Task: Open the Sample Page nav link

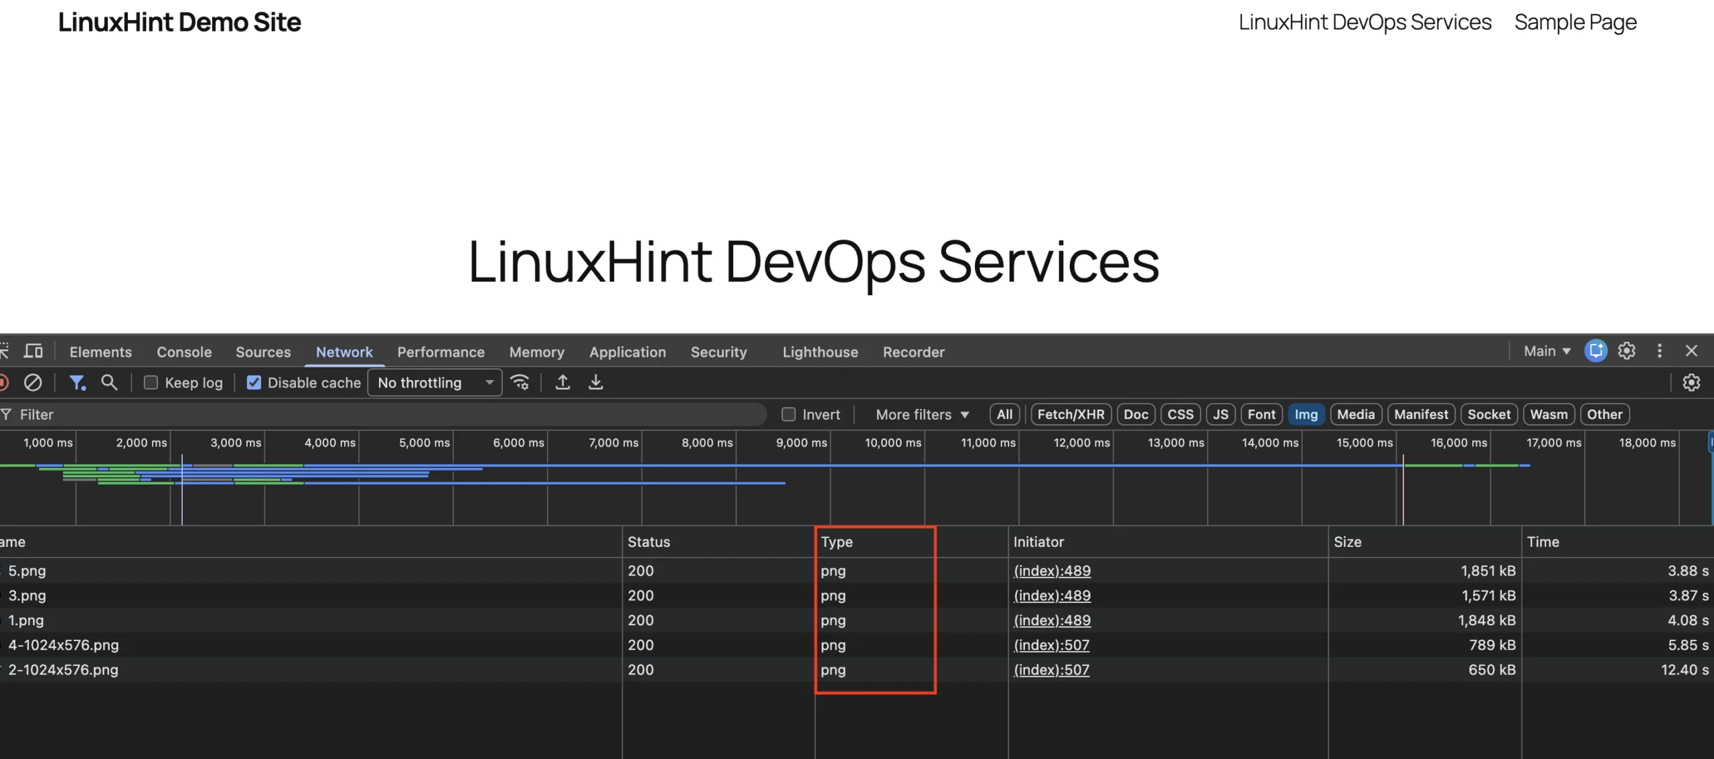Action: (1575, 22)
